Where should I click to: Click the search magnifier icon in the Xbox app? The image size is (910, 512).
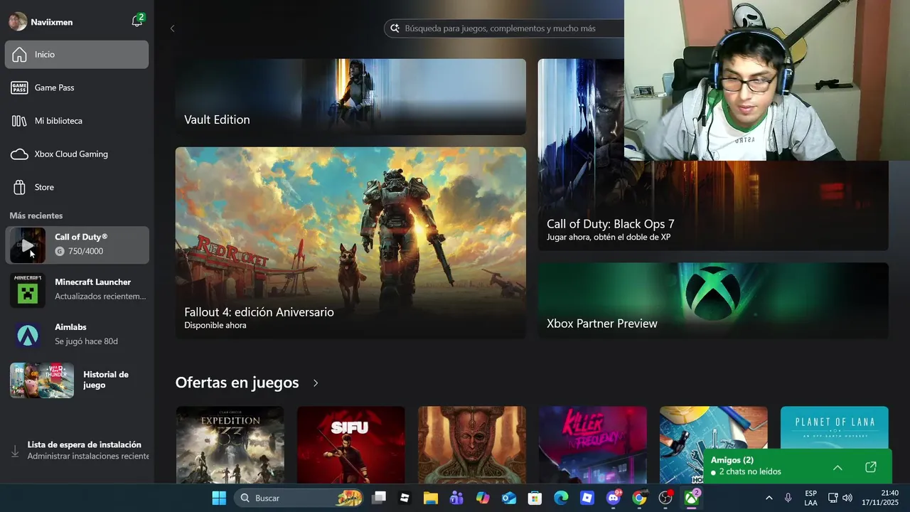coord(395,28)
